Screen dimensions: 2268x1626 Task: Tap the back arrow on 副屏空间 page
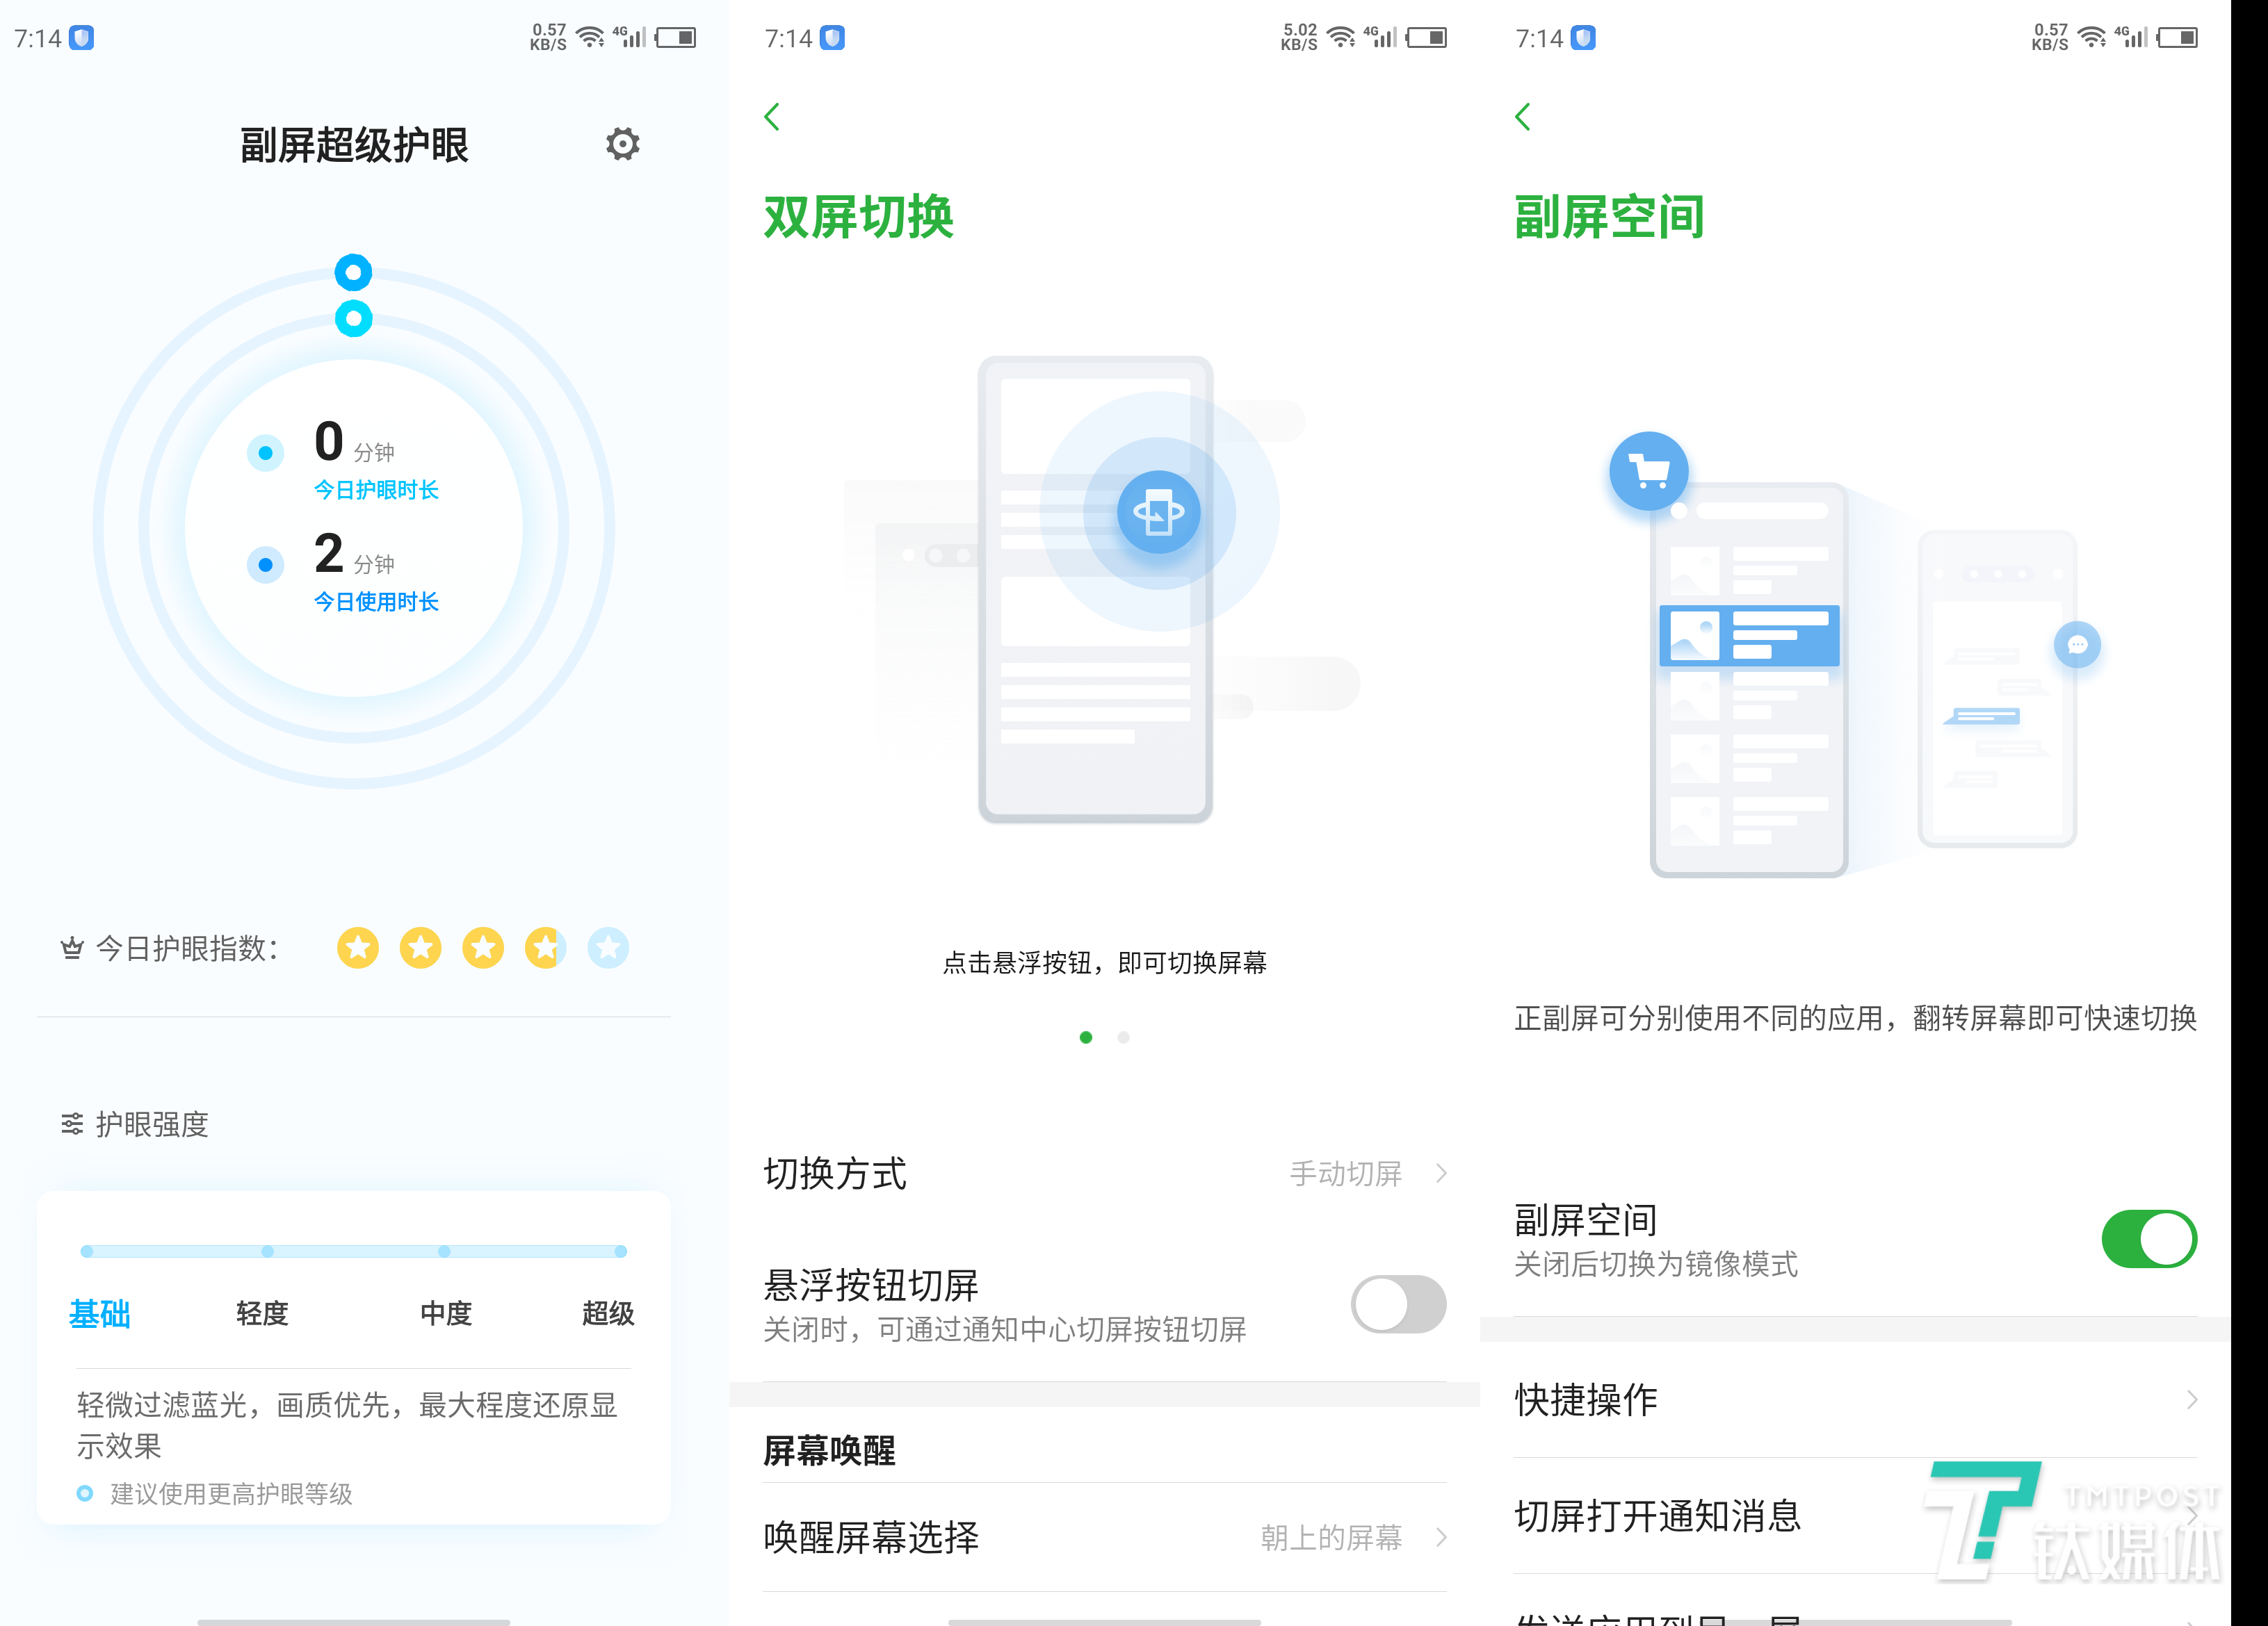(1524, 117)
